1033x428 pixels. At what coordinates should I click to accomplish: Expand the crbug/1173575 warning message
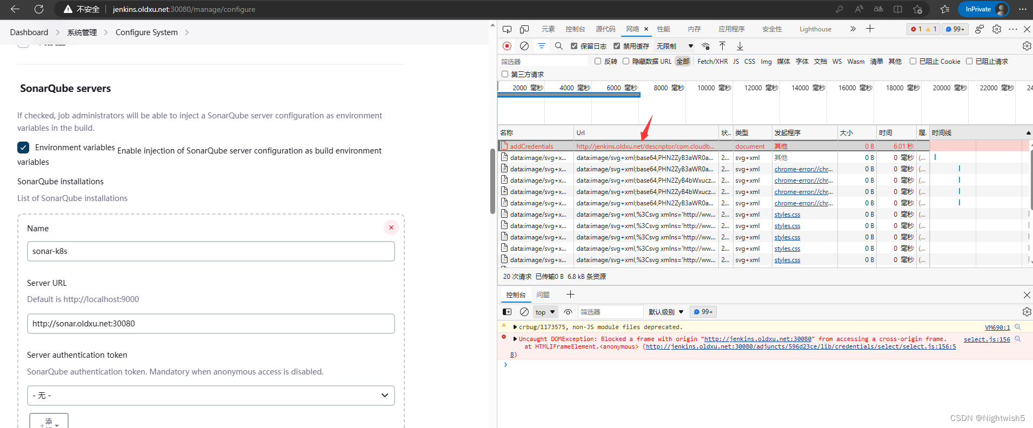click(515, 327)
